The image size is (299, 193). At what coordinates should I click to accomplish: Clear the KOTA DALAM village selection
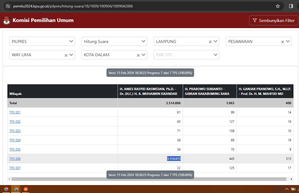click(138, 55)
